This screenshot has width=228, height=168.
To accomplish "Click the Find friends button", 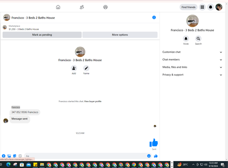I will (188, 7).
